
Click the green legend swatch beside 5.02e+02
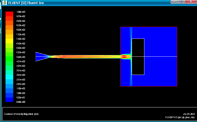click(x=9, y=57)
